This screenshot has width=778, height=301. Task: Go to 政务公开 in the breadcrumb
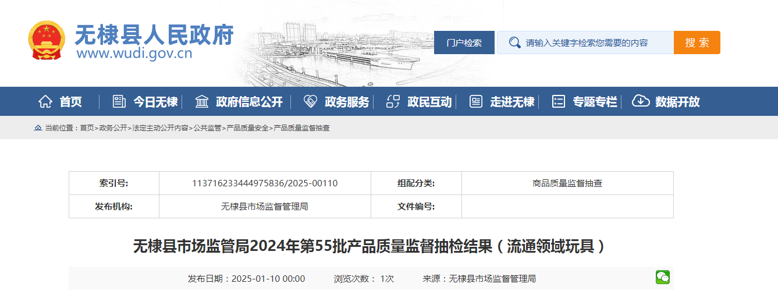[x=113, y=128]
